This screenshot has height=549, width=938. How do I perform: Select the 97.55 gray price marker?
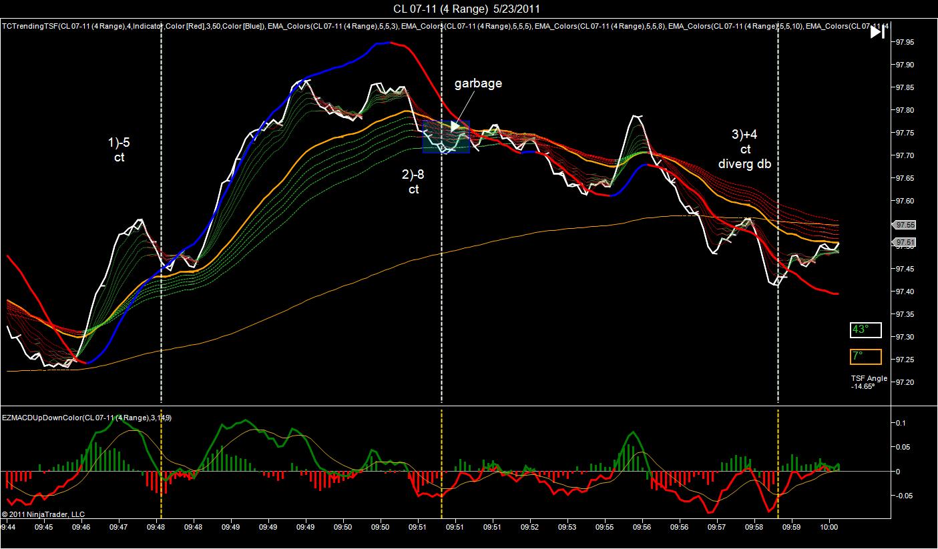point(905,225)
